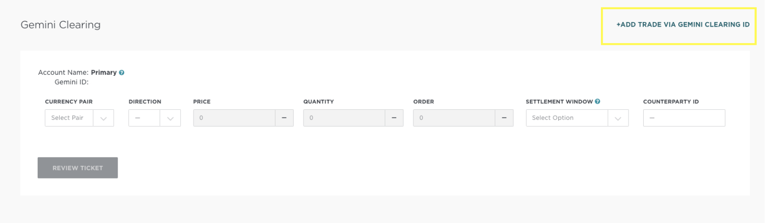The image size is (766, 223).
Task: Click the Gemini ID label
Action: 71,82
